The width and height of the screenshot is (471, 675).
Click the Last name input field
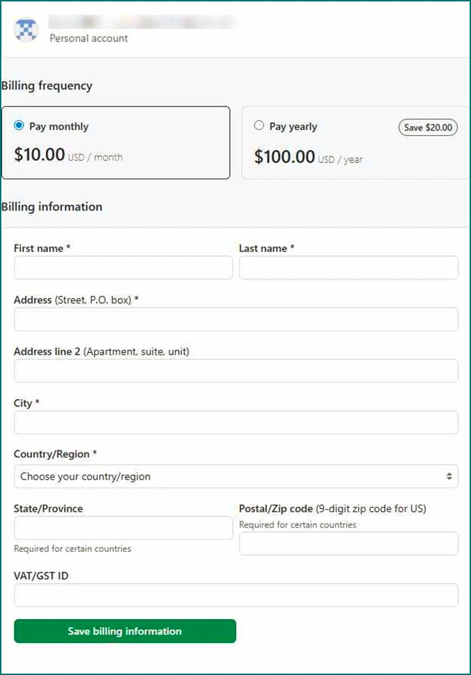click(x=348, y=268)
